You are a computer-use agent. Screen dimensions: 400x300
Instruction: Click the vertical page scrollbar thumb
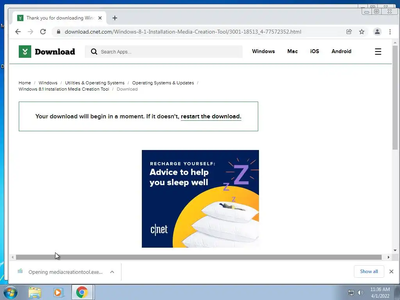tap(395, 97)
